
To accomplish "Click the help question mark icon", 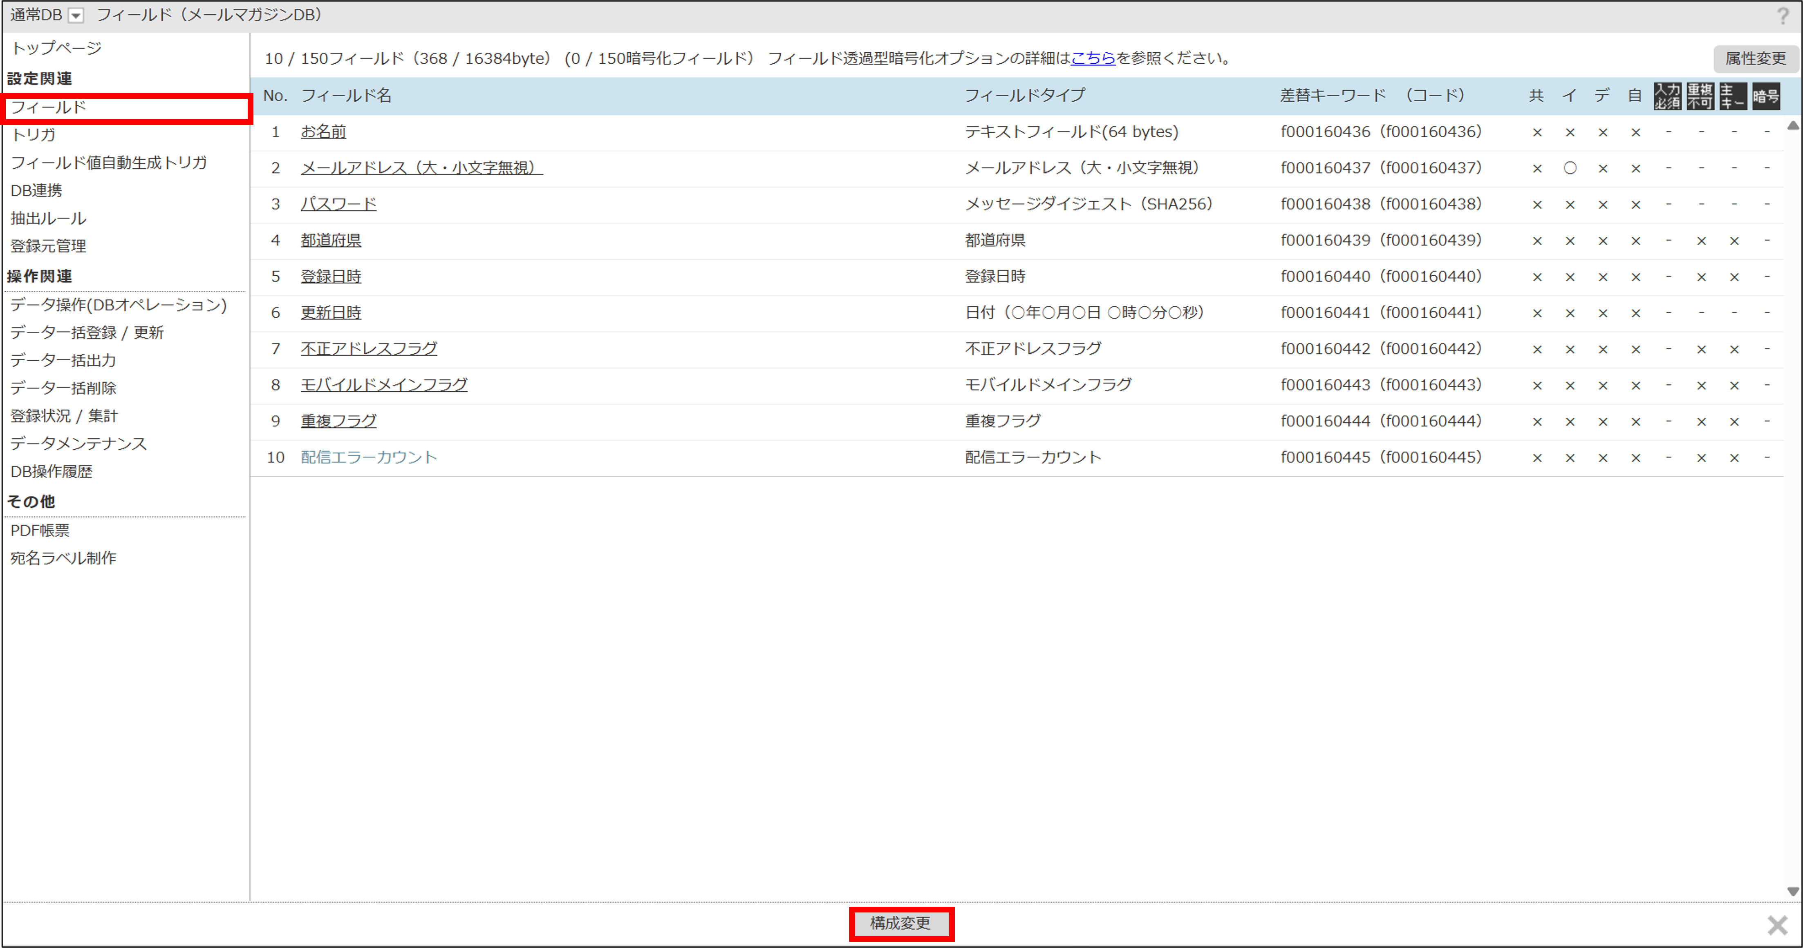I will click(x=1783, y=16).
